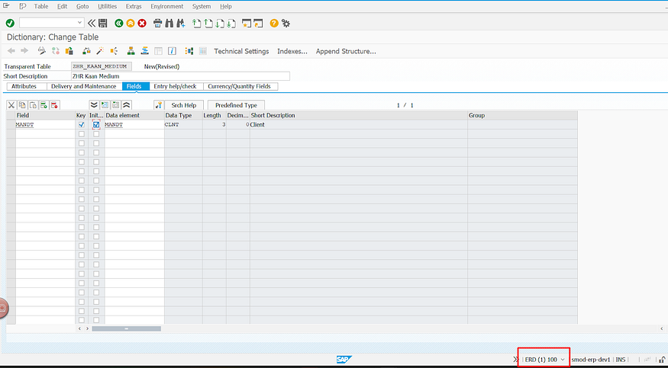Click the green Enter checkmark icon
This screenshot has width=668, height=368.
pyautogui.click(x=10, y=23)
